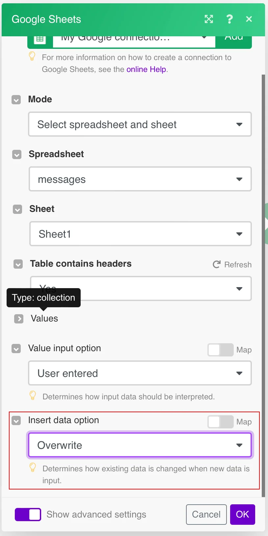The image size is (268, 536).
Task: Open the Sheet1 dropdown
Action: 141,234
